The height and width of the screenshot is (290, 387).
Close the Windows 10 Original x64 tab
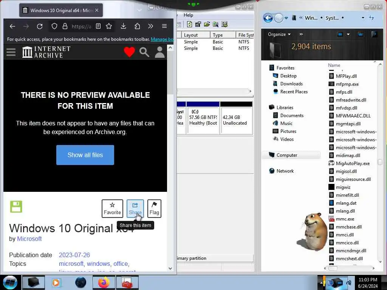97,10
